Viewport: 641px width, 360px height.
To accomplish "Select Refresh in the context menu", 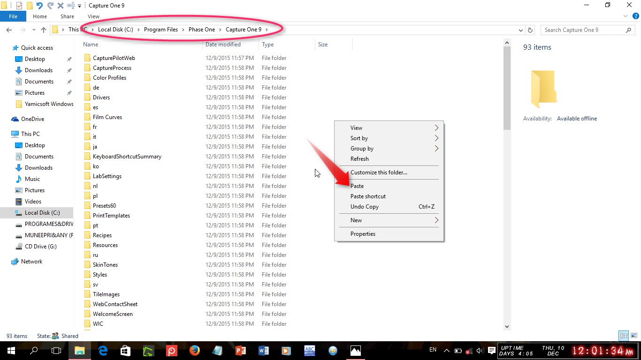I will (x=389, y=159).
